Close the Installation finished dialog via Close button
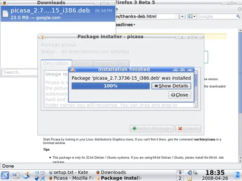 pos(180,95)
